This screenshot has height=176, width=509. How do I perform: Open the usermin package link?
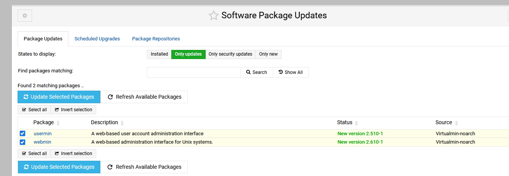coord(42,134)
